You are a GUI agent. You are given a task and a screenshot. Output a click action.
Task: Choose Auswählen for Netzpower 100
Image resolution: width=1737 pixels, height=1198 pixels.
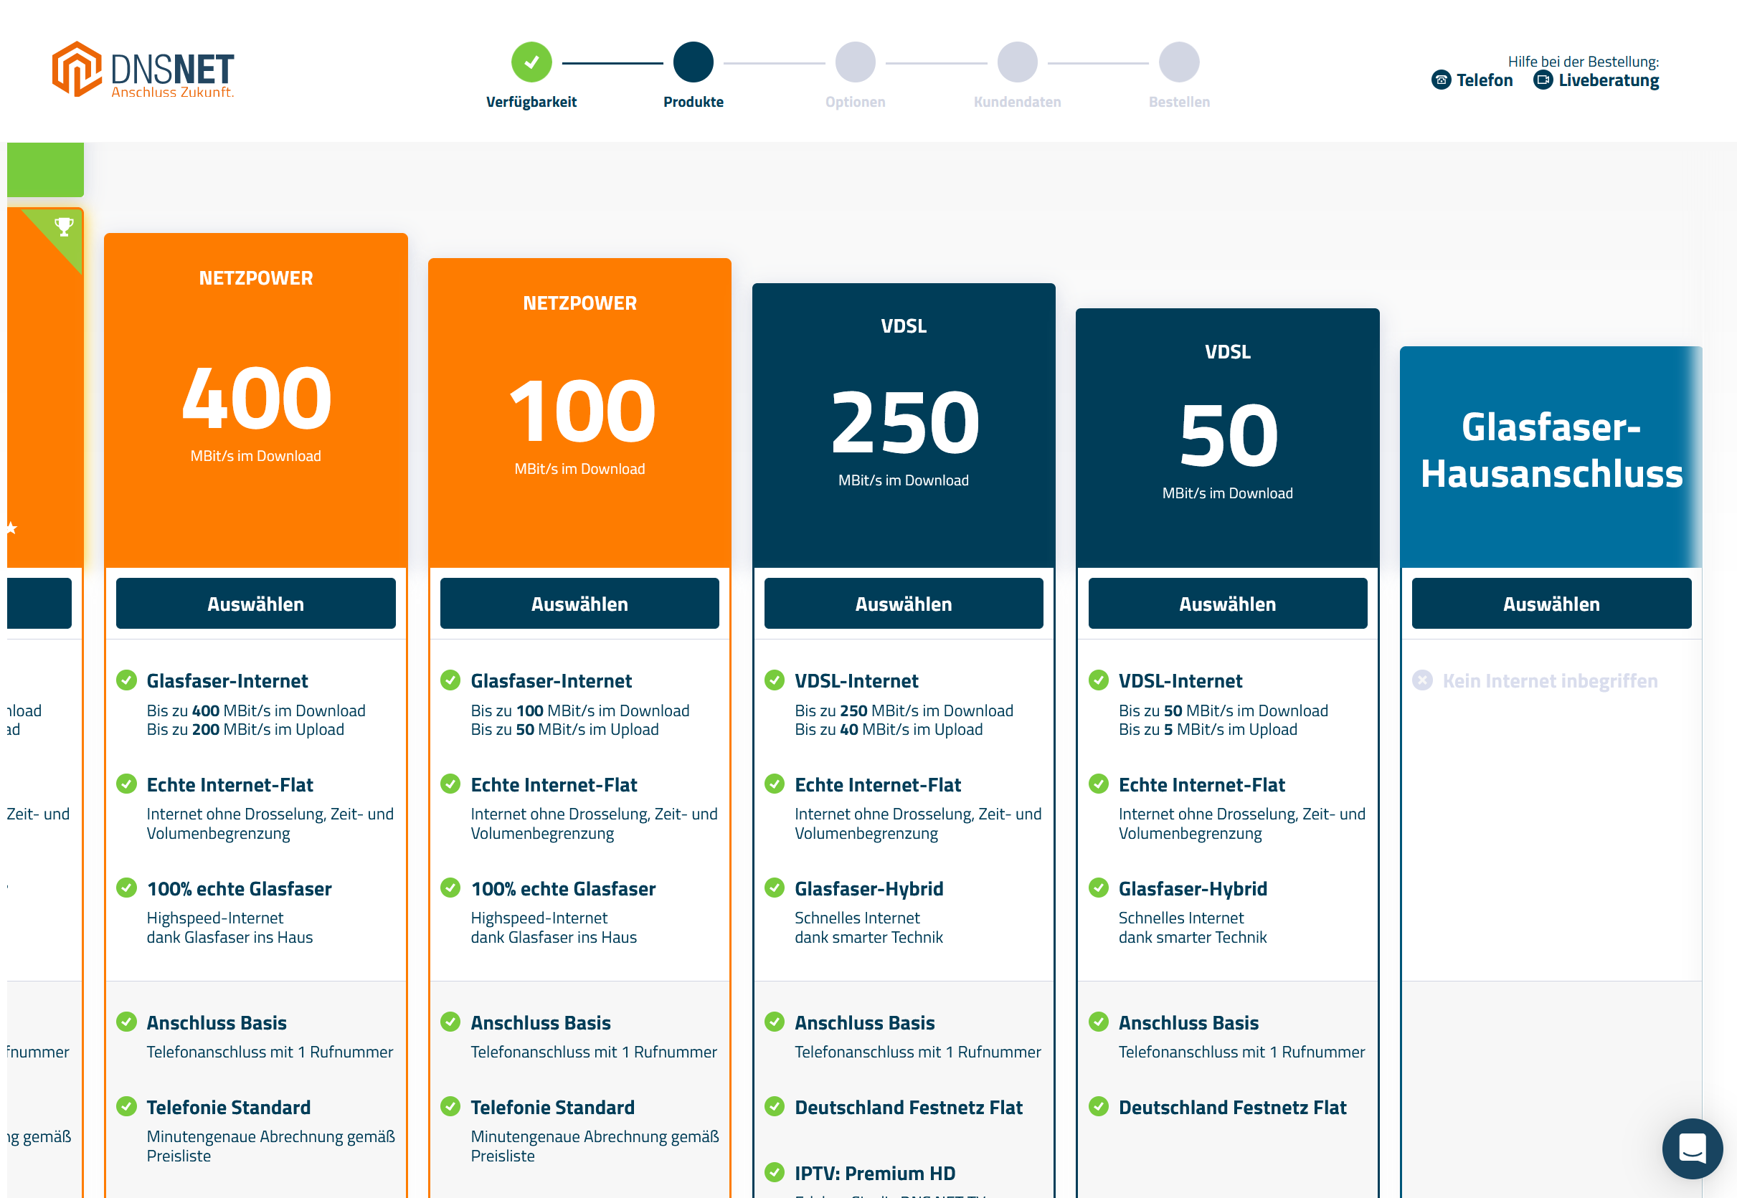click(x=579, y=604)
